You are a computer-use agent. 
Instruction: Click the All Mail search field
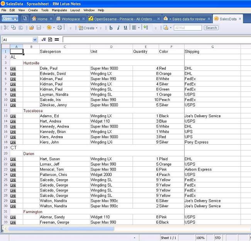pos(188,28)
